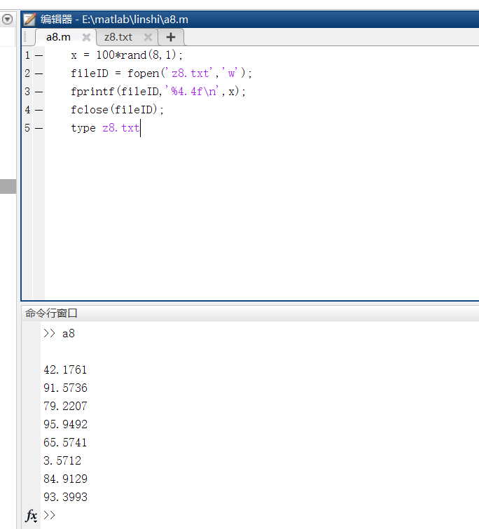479x529 pixels.
Task: Select output value 79.2207
Action: 65,406
